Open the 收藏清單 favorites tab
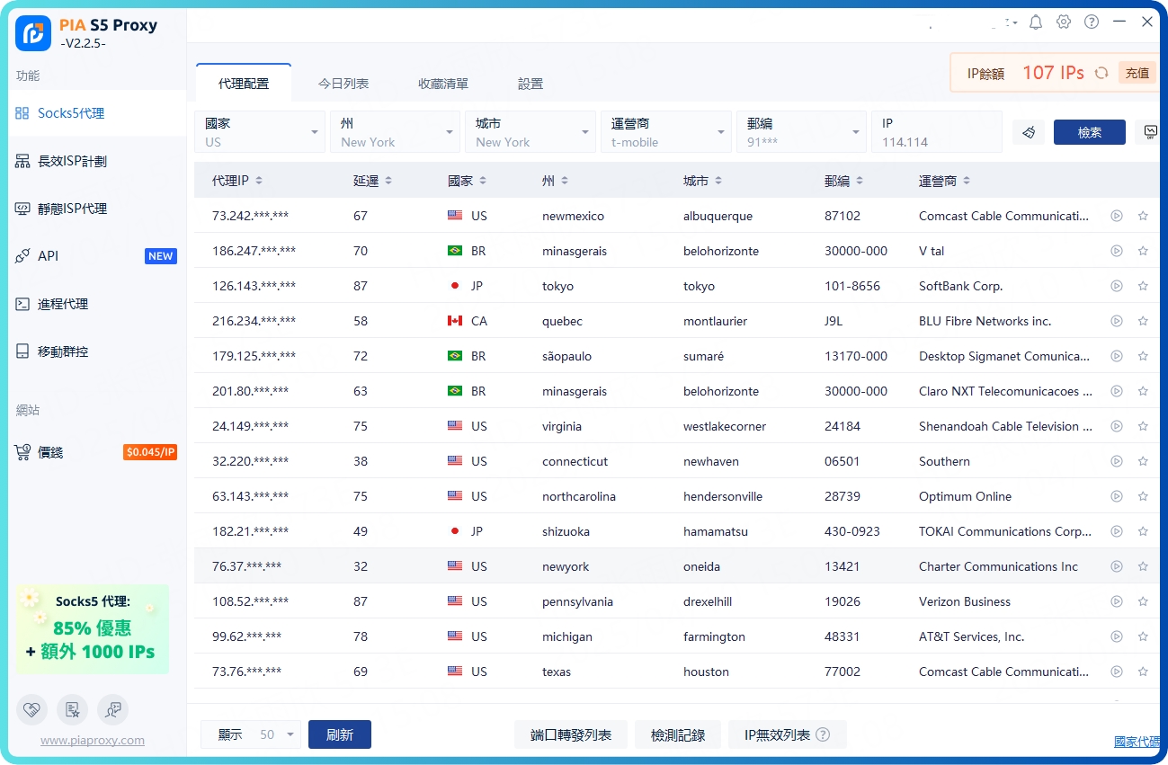1168x765 pixels. tap(443, 84)
